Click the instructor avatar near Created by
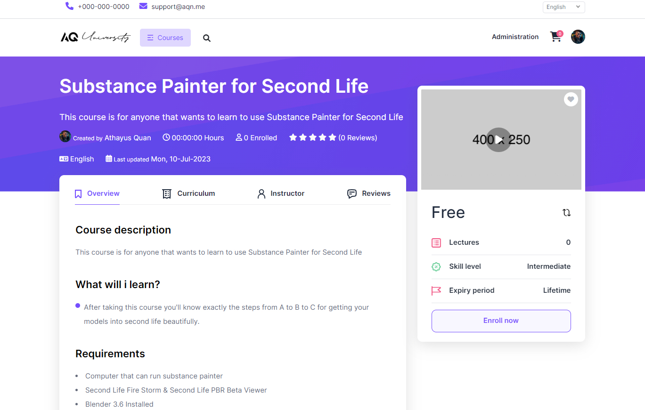This screenshot has width=645, height=410. click(x=65, y=137)
